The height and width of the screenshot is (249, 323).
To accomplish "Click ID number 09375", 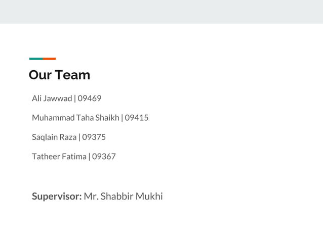I will pyautogui.click(x=94, y=137).
